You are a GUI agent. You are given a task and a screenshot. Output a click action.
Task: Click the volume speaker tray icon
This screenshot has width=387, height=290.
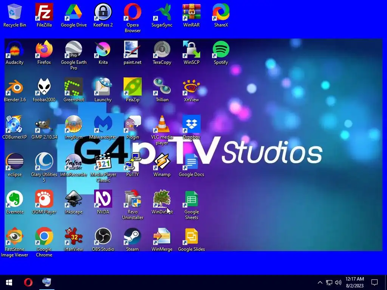(x=338, y=282)
